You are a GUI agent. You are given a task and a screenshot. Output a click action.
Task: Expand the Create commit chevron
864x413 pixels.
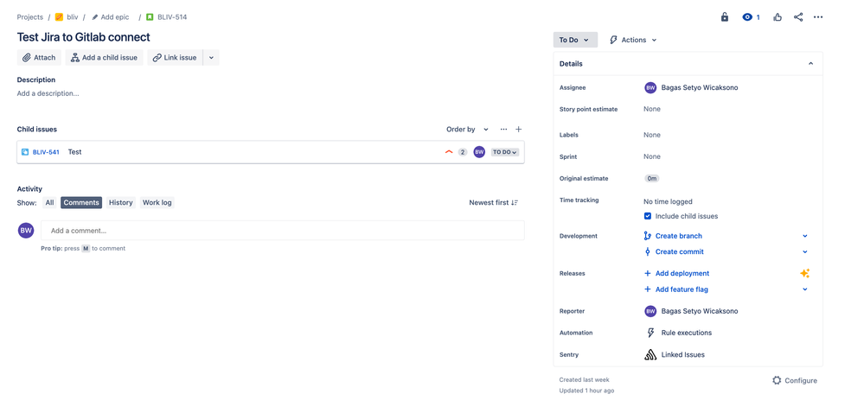(x=804, y=251)
